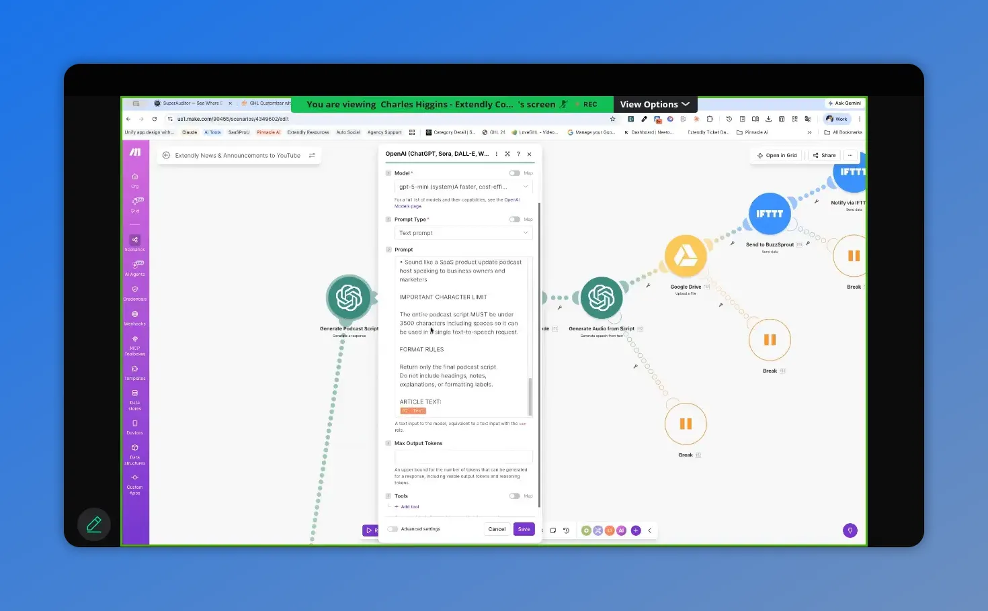Click the Prompt text area scrollbar
This screenshot has width=988, height=611.
coord(530,396)
